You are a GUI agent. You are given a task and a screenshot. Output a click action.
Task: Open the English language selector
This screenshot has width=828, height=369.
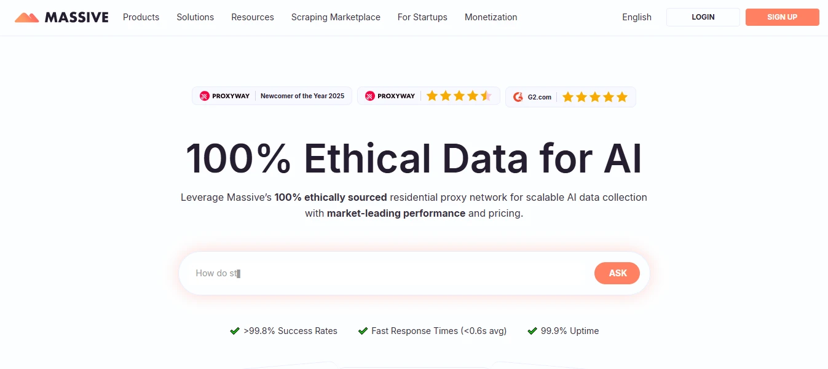[x=636, y=17]
